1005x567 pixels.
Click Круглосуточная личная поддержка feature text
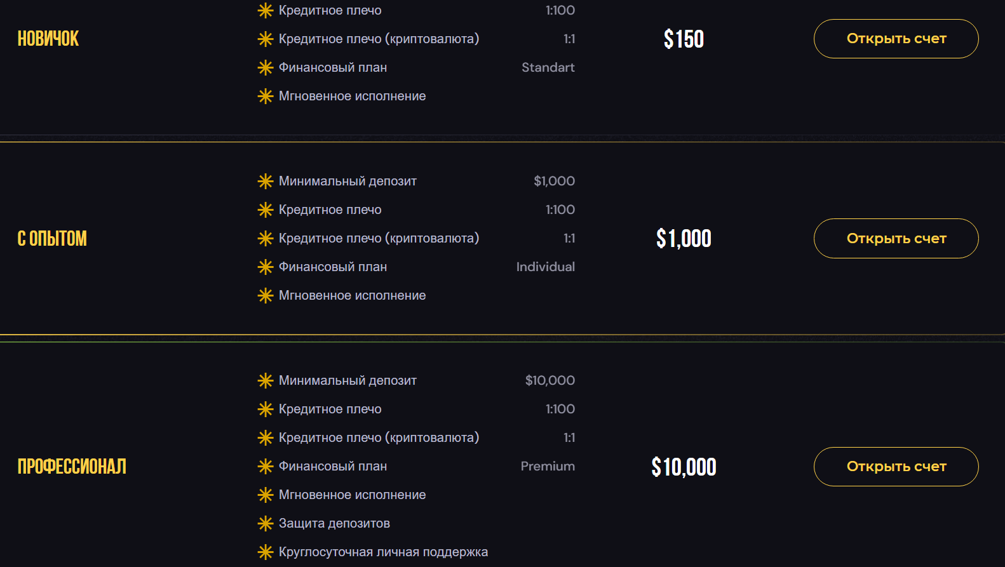(383, 552)
